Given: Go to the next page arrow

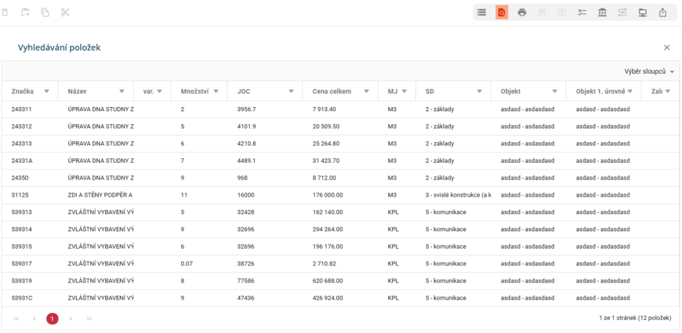Looking at the screenshot, I should 71,319.
